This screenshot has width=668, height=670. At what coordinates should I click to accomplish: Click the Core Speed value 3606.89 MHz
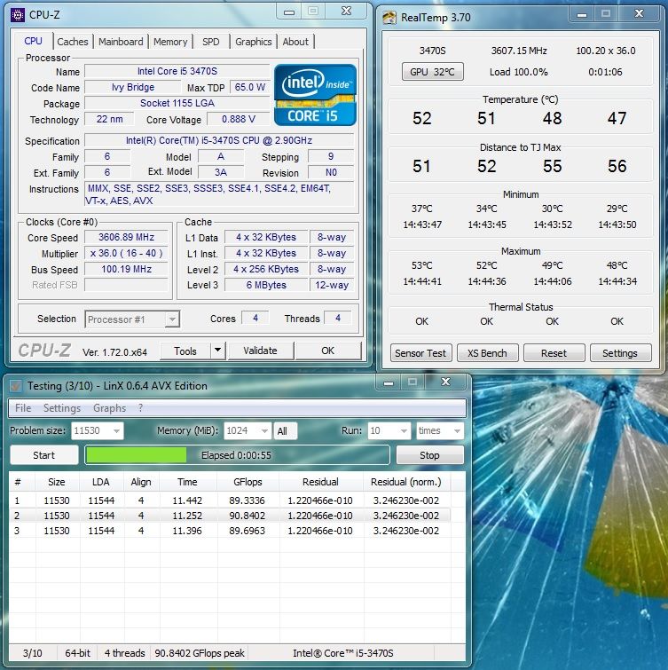pyautogui.click(x=127, y=237)
